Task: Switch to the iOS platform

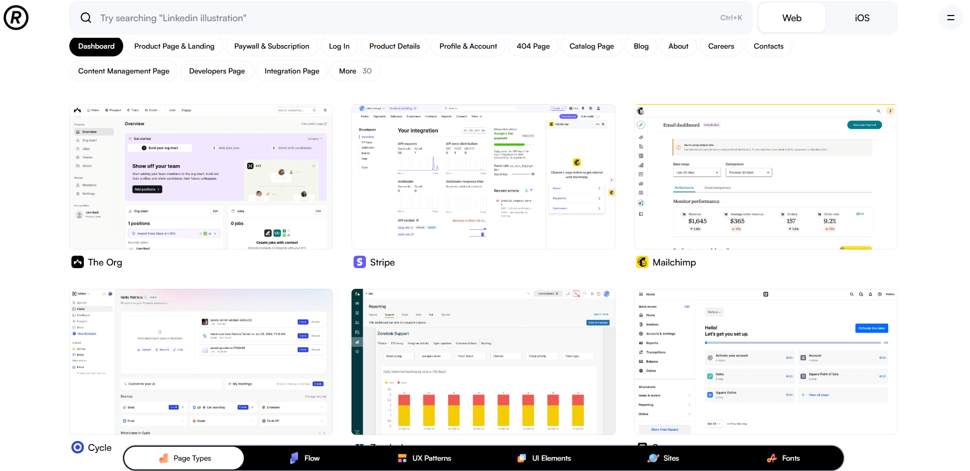Action: [x=862, y=18]
